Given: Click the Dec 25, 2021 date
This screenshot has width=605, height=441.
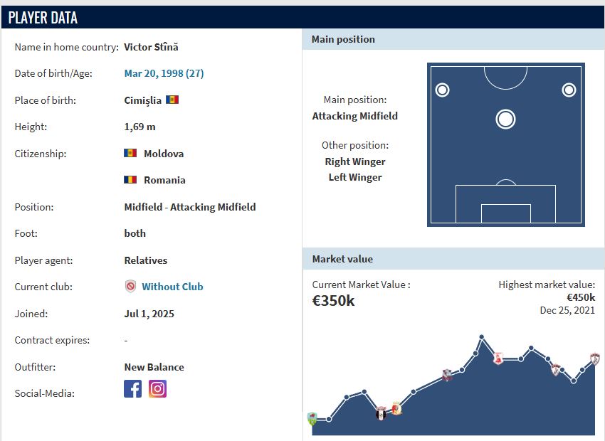Looking at the screenshot, I should 567,310.
